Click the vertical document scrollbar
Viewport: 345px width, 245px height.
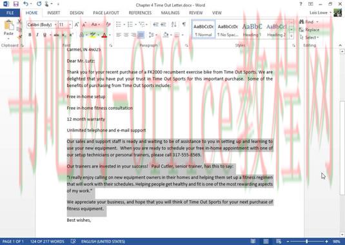pos(342,143)
